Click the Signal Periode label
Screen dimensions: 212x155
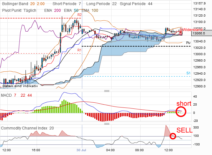click(x=133, y=4)
